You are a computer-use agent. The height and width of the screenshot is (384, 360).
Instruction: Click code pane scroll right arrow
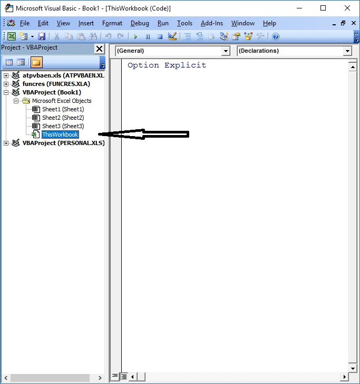(x=344, y=377)
